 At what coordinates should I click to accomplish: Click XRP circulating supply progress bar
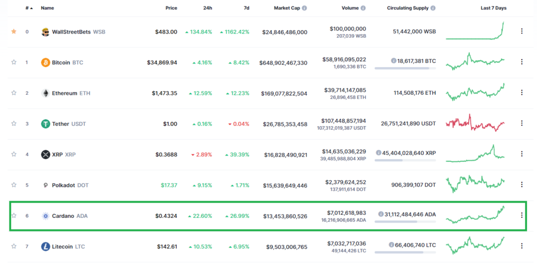pyautogui.click(x=405, y=160)
